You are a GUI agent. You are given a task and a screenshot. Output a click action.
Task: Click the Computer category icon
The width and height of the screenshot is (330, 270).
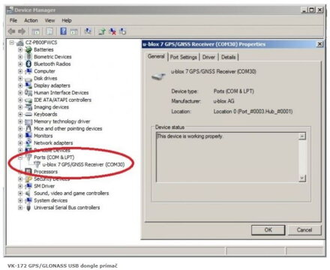click(x=28, y=71)
